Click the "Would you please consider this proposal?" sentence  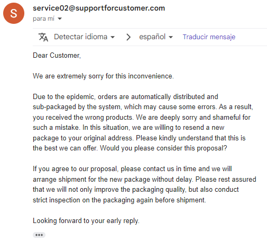pyautogui.click(x=163, y=148)
